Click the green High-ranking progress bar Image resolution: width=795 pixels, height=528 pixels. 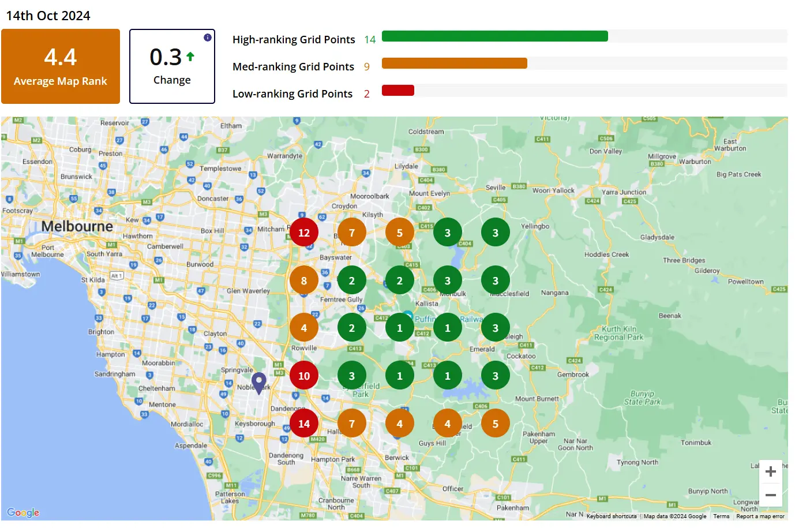coord(495,36)
